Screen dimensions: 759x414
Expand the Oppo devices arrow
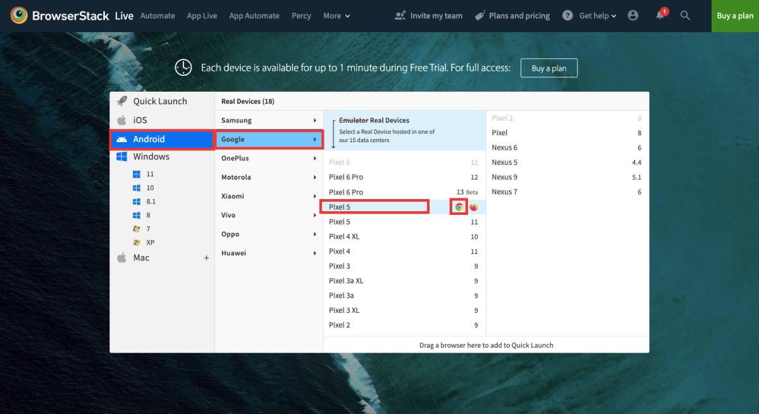point(315,234)
